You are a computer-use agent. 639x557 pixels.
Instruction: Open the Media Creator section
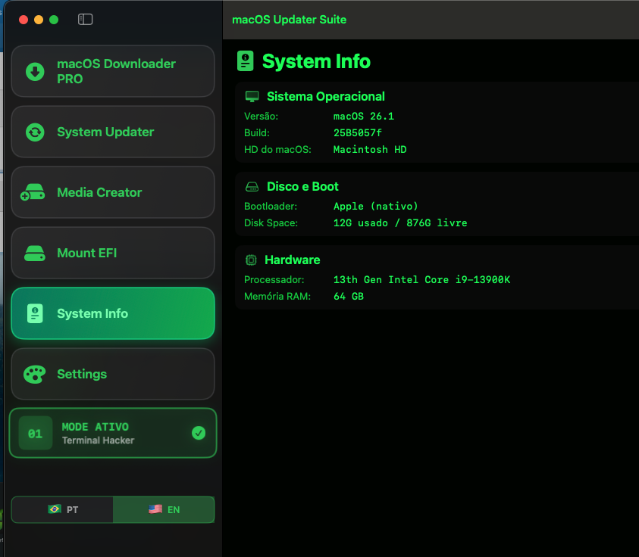click(113, 192)
